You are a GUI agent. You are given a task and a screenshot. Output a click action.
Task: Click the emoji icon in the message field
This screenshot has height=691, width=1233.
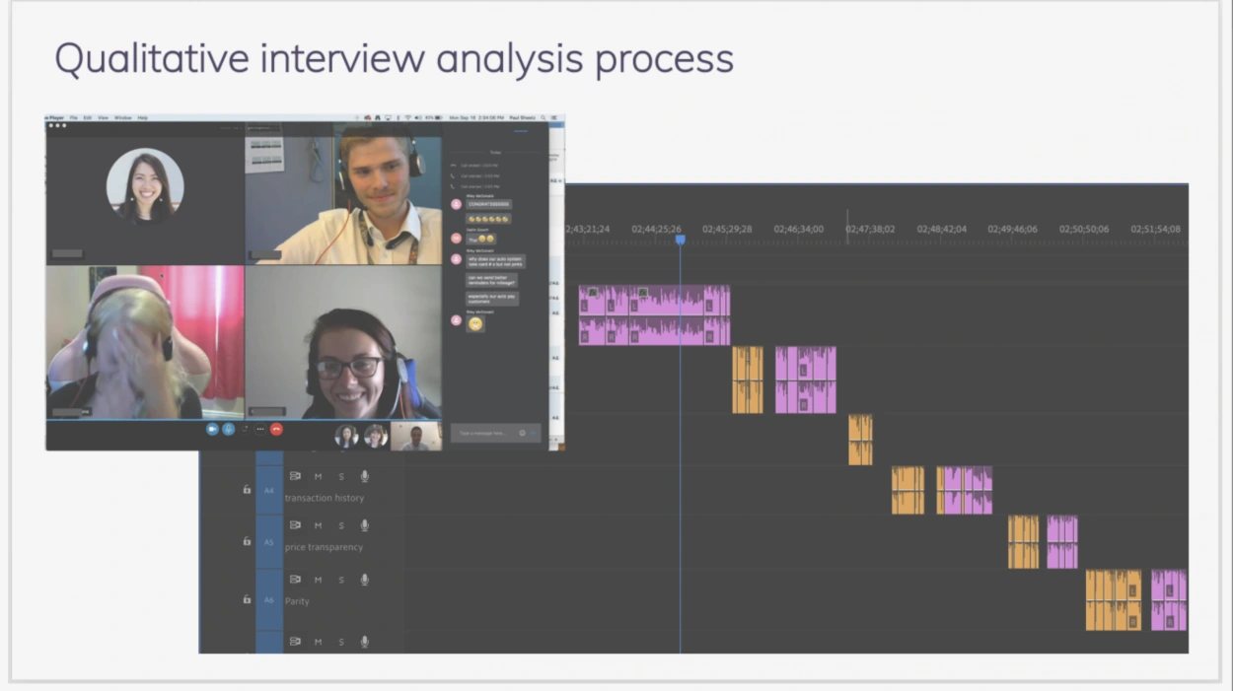[522, 433]
